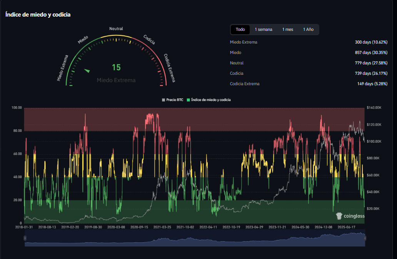
Task: Click the Neutral label above the gauge
Action: [x=116, y=29]
